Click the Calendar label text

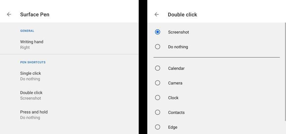(176, 68)
